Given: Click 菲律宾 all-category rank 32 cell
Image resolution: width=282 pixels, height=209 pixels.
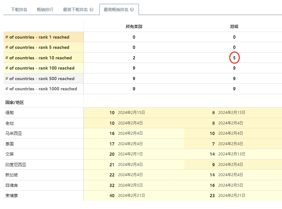Looking at the screenshot, I should pos(134,185).
